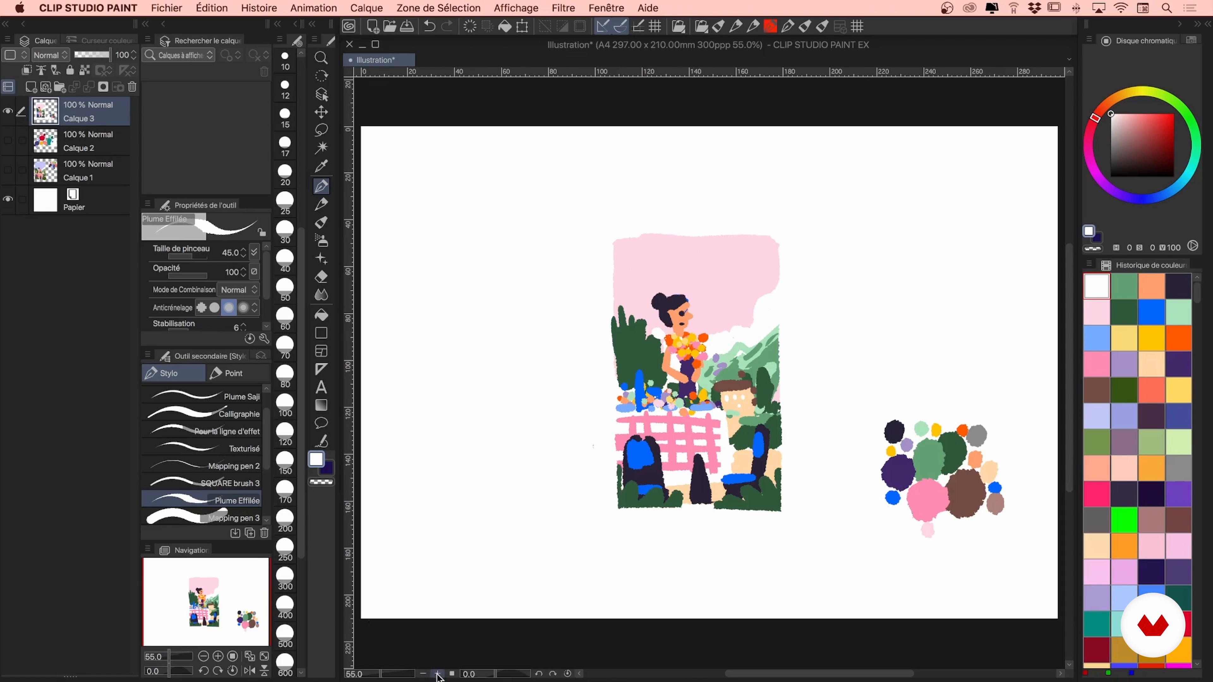The image size is (1213, 682).
Task: Open the Calque menu in menu bar
Action: 366,8
